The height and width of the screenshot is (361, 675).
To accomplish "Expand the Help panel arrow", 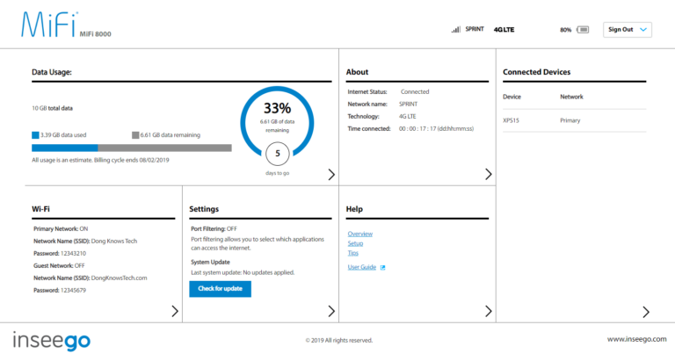I will (x=488, y=311).
